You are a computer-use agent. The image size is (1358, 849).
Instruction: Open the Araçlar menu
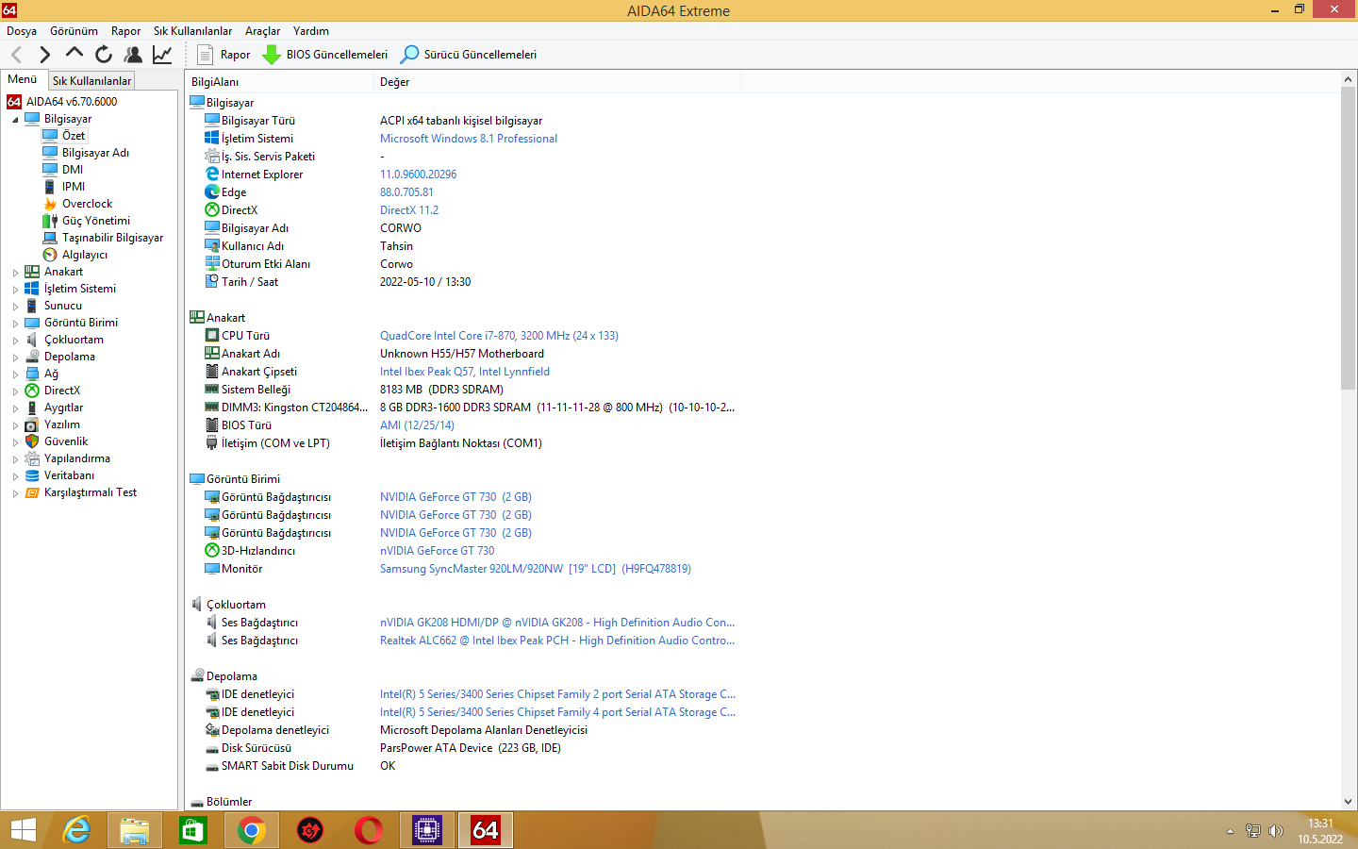pos(262,31)
